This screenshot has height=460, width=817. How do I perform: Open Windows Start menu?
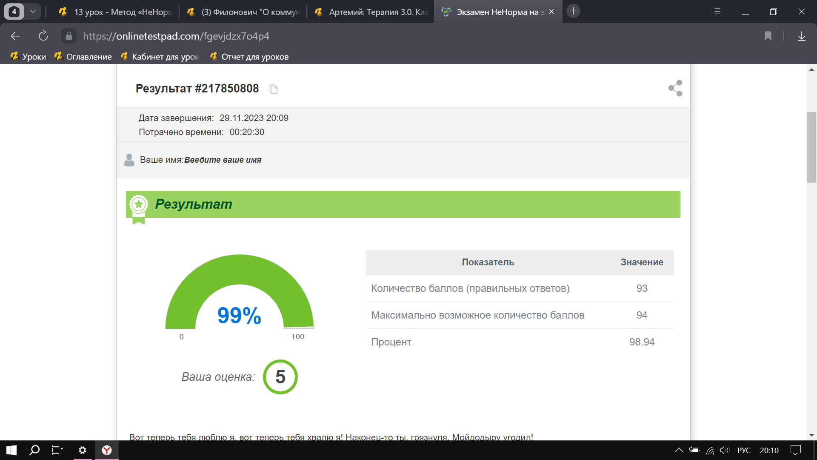point(11,450)
